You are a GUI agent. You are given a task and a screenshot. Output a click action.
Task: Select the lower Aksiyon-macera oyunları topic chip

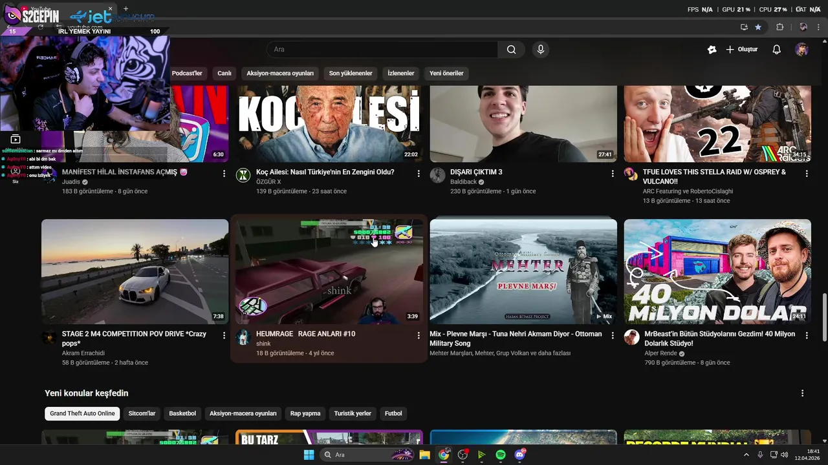coord(243,414)
